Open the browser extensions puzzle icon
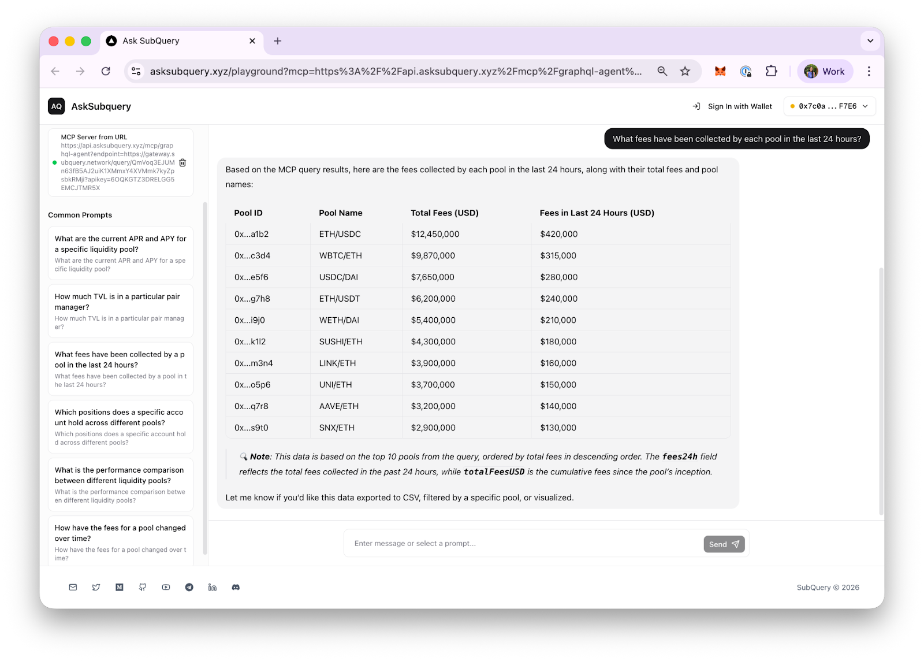 pos(771,71)
